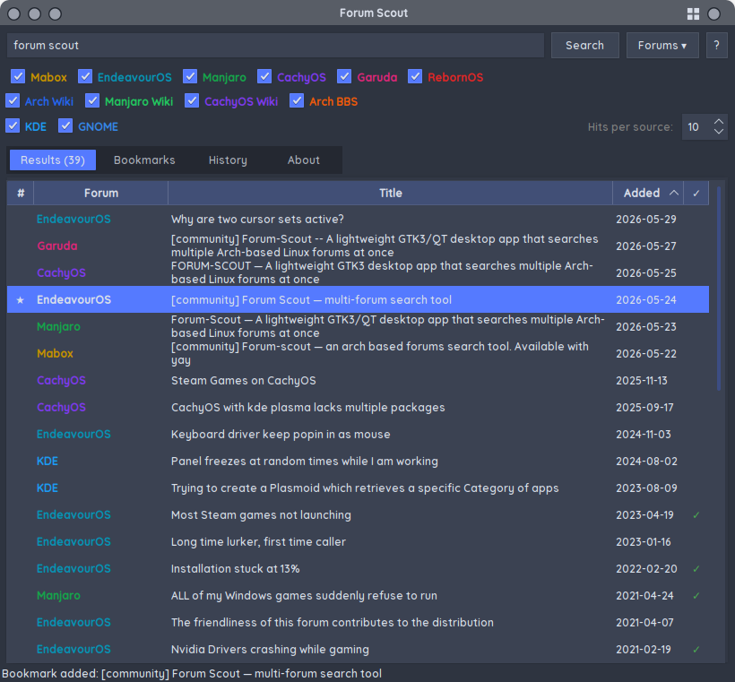Click the Search button
The width and height of the screenshot is (735, 682).
(584, 46)
